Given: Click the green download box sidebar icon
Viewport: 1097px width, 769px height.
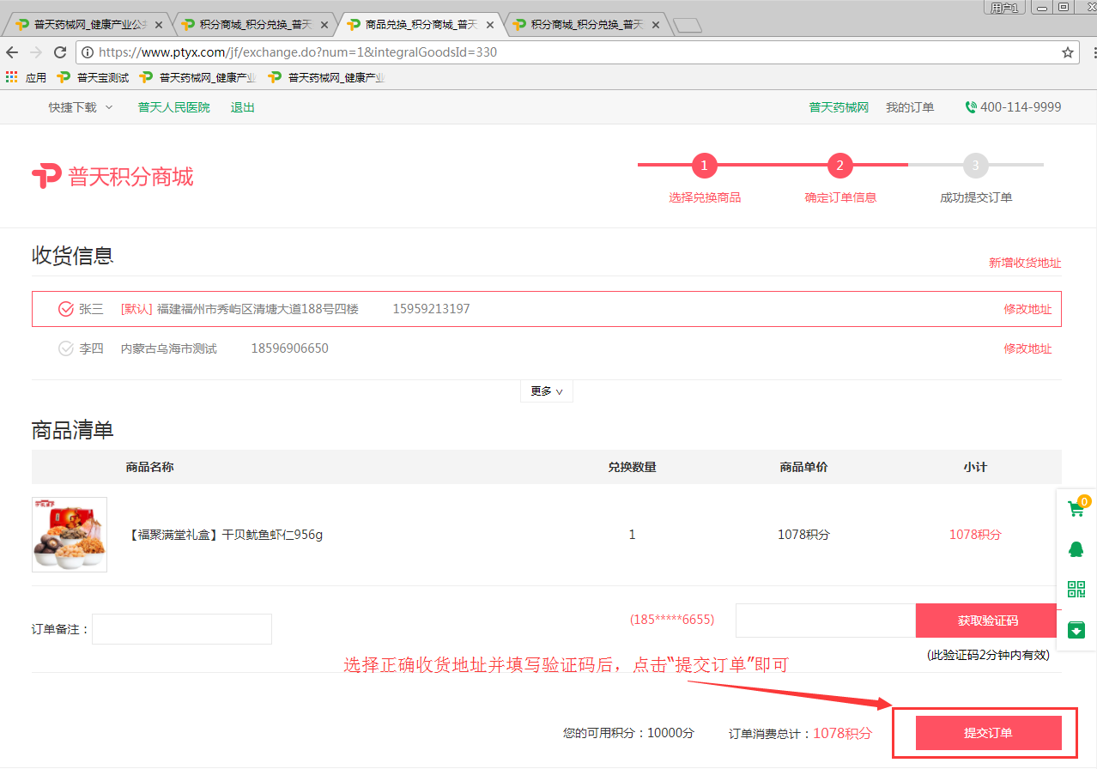Looking at the screenshot, I should point(1076,630).
